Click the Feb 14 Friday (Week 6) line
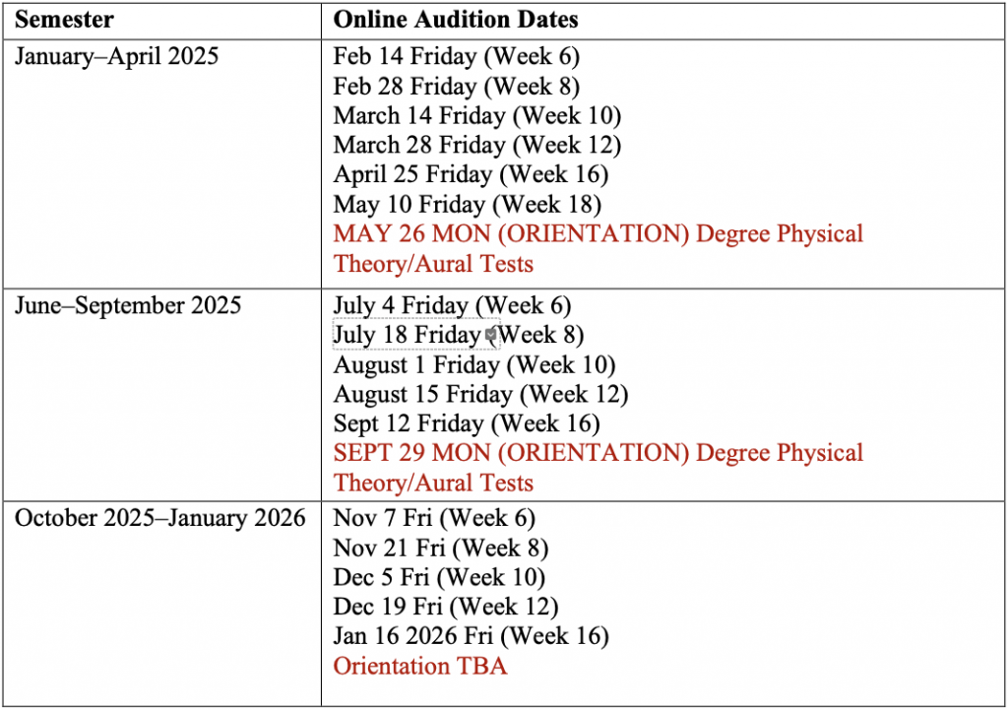The image size is (1008, 710). pyautogui.click(x=457, y=56)
